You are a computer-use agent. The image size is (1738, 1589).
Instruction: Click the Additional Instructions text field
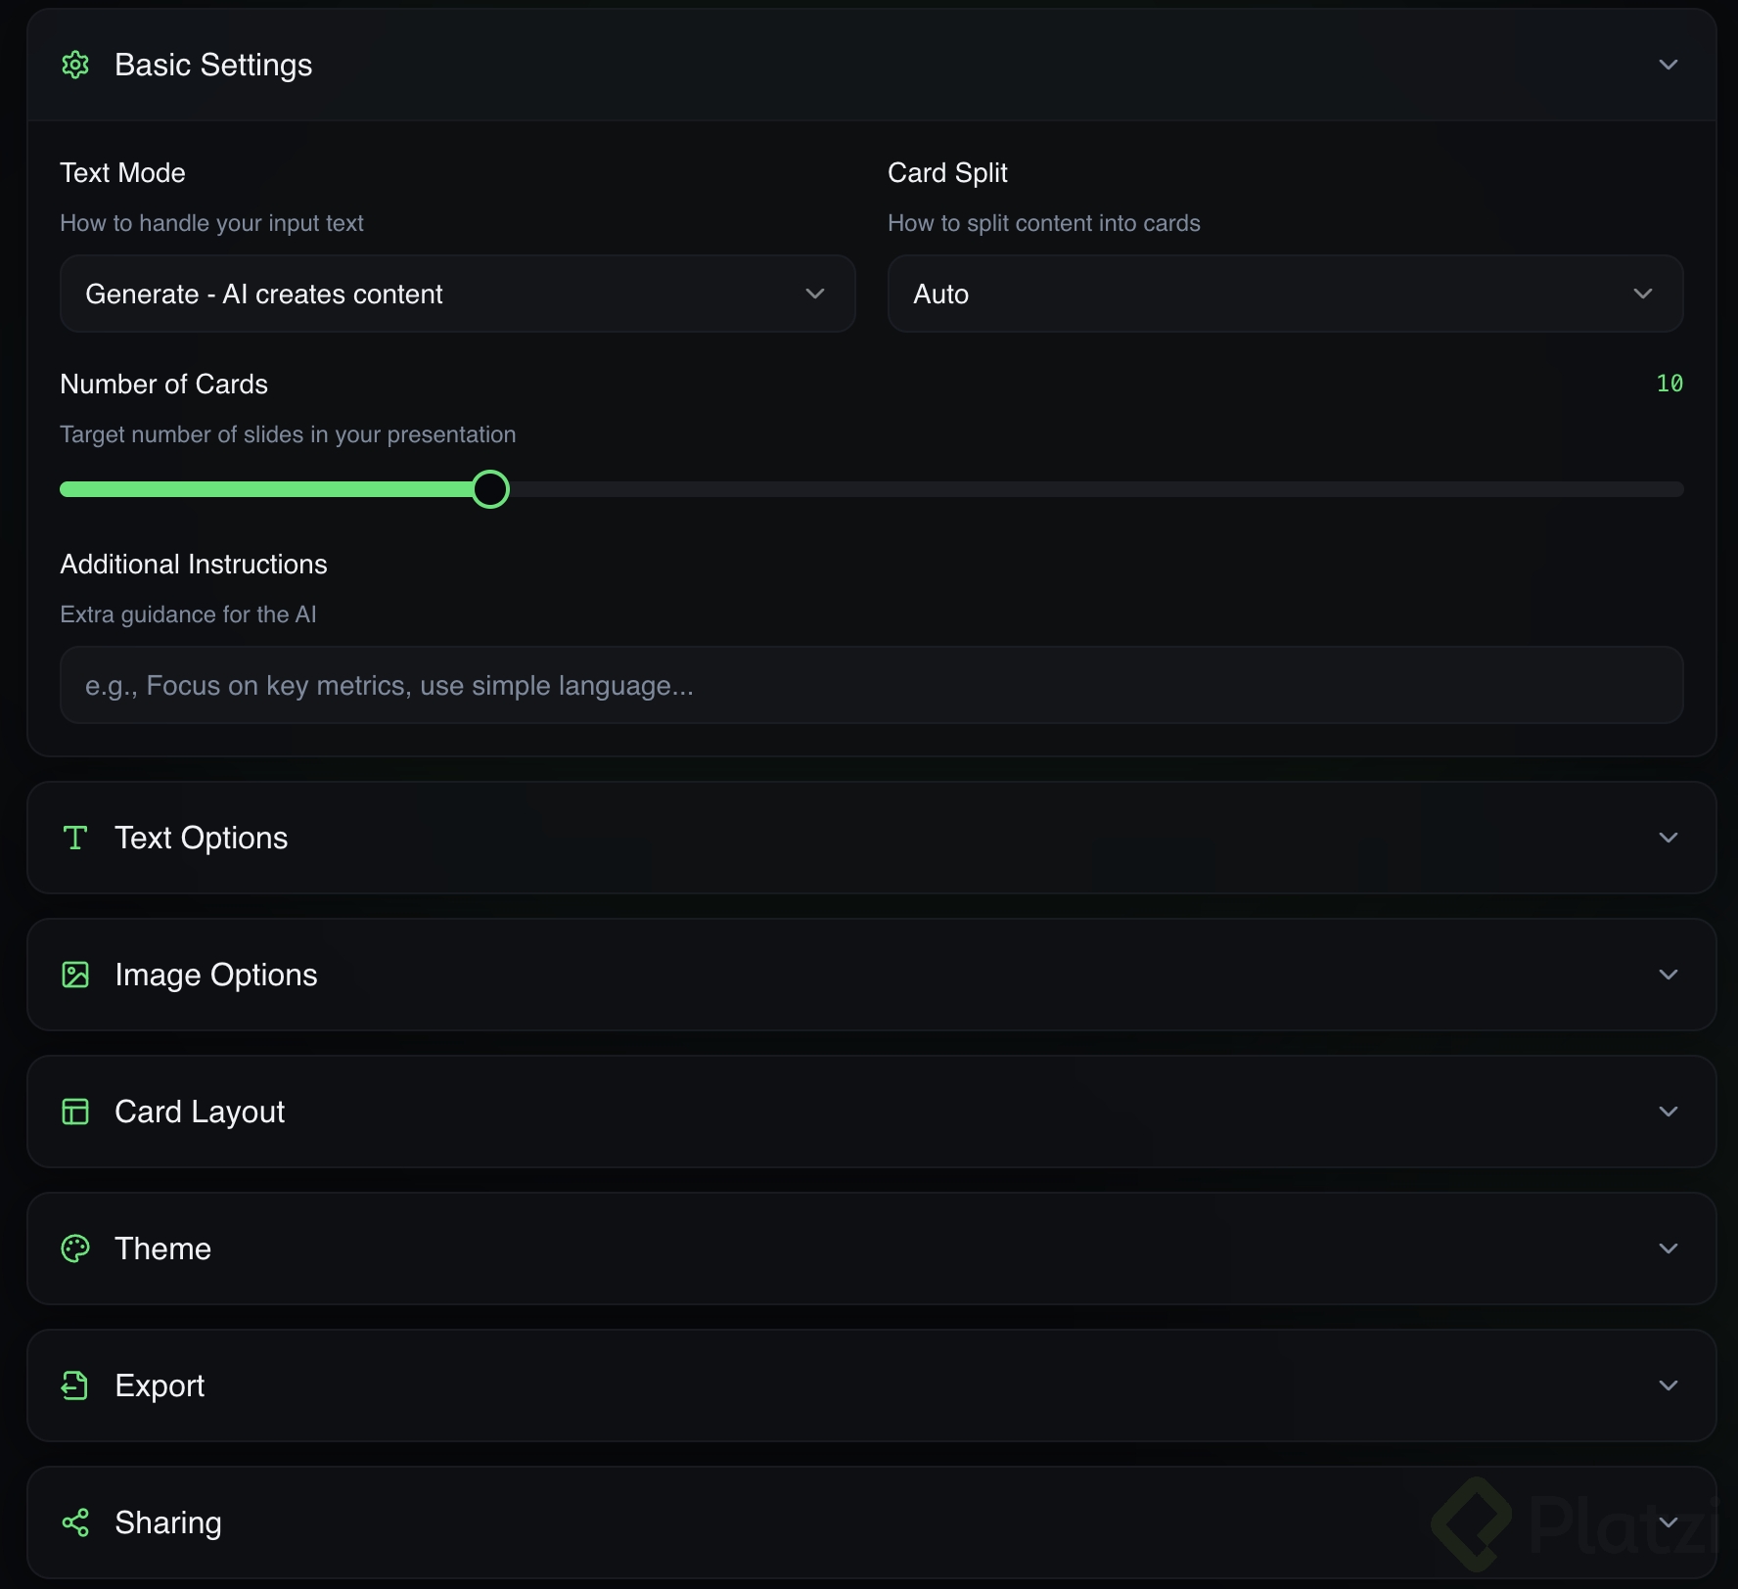[x=871, y=685]
